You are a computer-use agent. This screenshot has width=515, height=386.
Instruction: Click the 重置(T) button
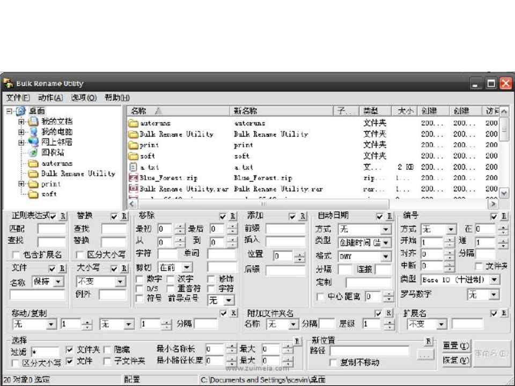456,346
